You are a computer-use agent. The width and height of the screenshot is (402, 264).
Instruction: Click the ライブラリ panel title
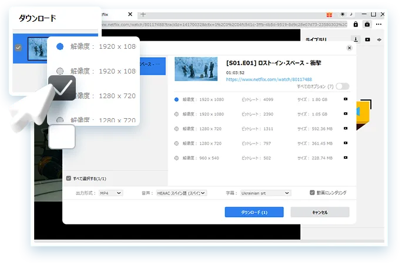(316, 39)
